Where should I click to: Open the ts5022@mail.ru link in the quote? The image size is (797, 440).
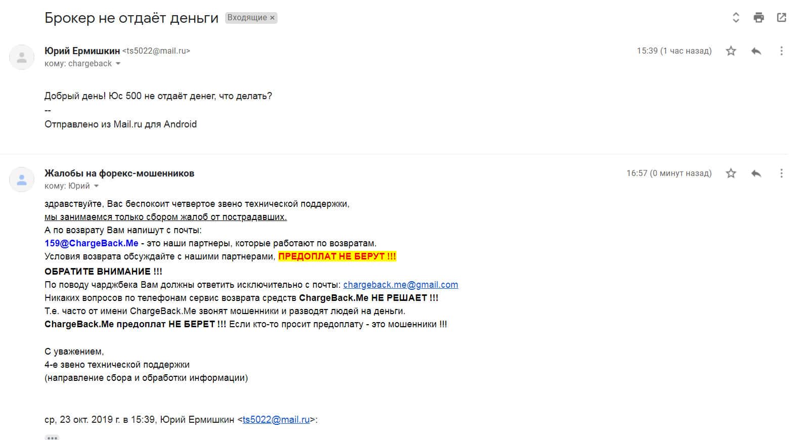tap(276, 420)
